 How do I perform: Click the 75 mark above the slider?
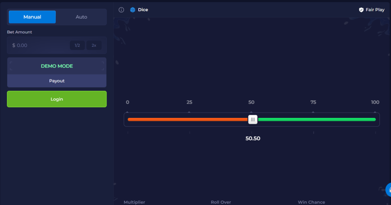coord(313,102)
